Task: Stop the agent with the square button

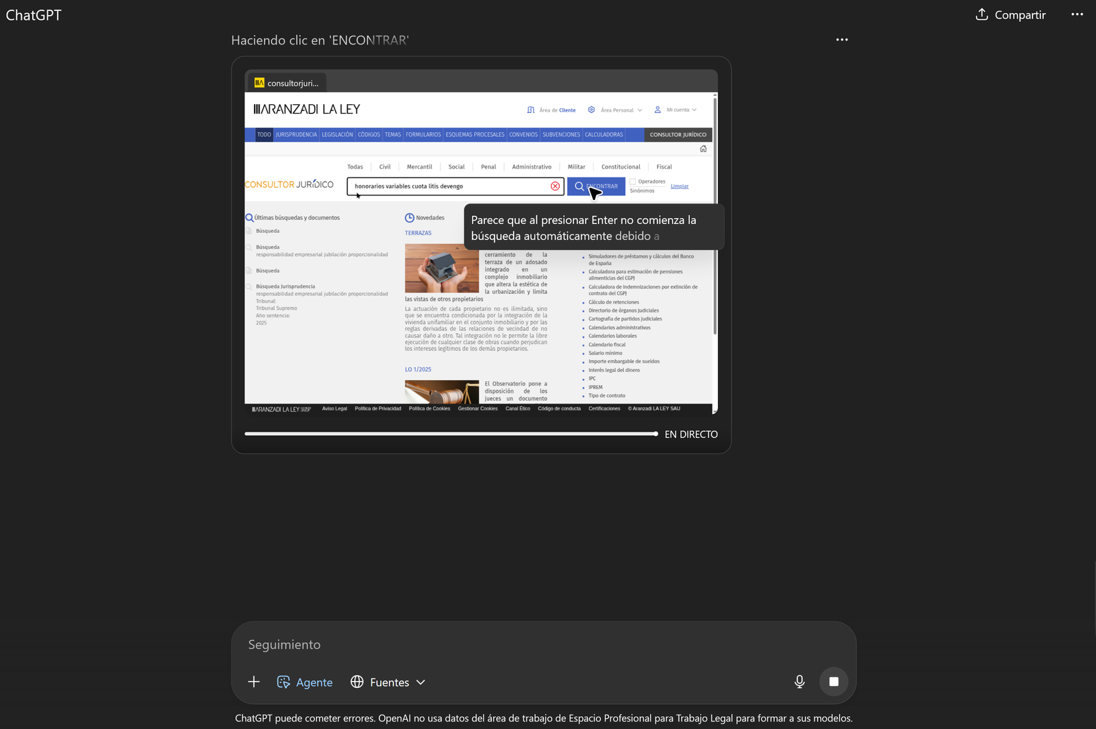Action: pos(834,682)
